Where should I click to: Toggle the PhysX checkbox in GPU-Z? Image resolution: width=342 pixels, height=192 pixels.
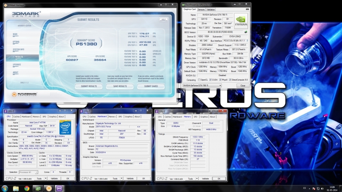pos(220,80)
